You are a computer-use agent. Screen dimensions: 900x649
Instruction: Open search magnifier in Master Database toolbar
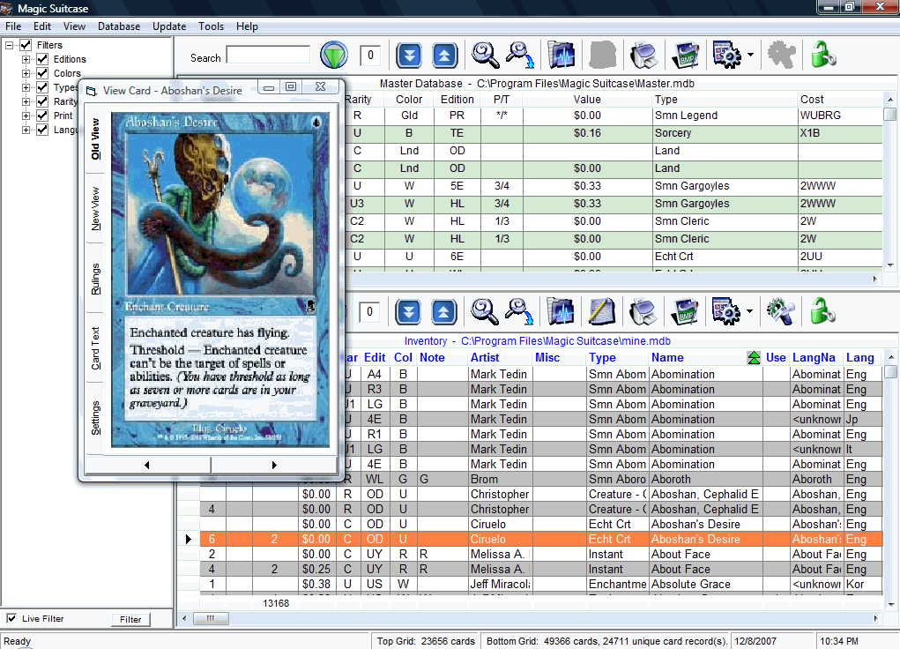click(x=485, y=56)
